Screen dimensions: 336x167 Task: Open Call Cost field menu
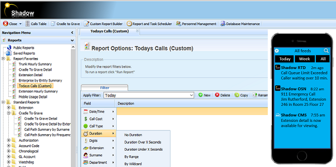(x=99, y=119)
